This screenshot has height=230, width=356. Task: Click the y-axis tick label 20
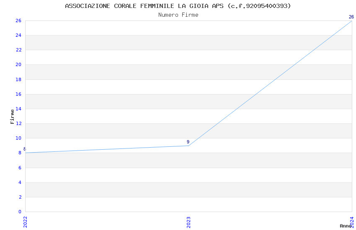18,64
